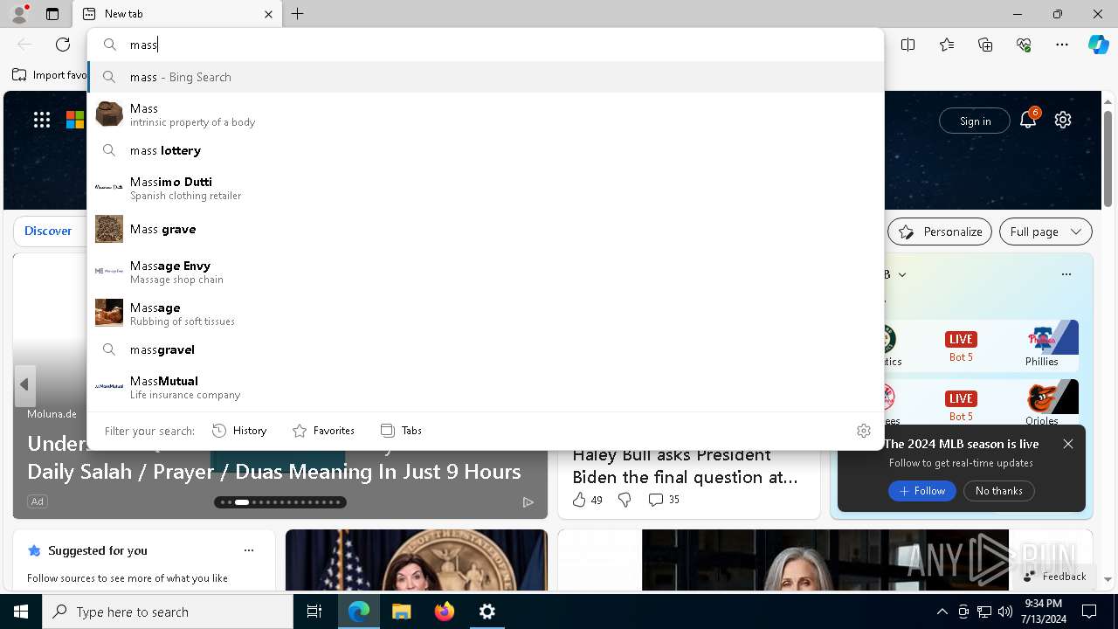1118x629 pixels.
Task: Refresh the page
Action: point(63,45)
